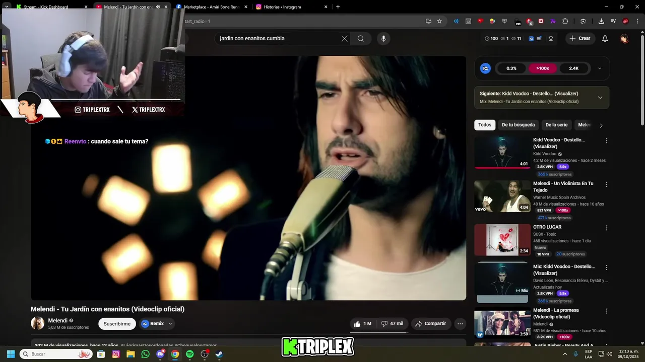This screenshot has height=362, width=645.
Task: Open WhatsApp from the taskbar
Action: click(x=146, y=354)
